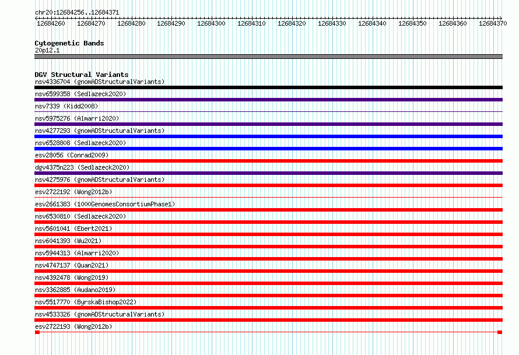This screenshot has width=519, height=355.
Task: Click ruler position 12684280
Action: pyautogui.click(x=131, y=23)
